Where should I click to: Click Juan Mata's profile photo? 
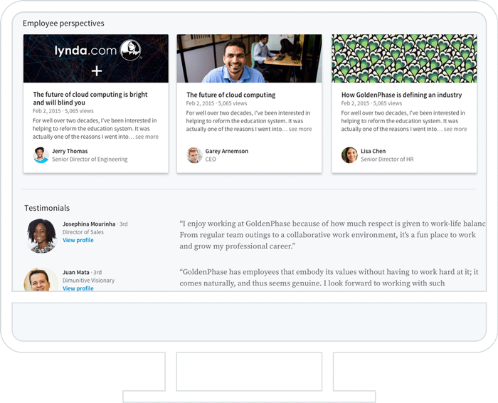coord(41,279)
